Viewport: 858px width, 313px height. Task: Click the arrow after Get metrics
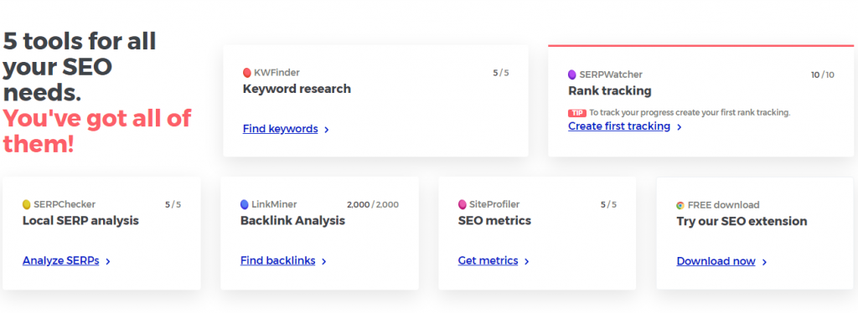526,262
